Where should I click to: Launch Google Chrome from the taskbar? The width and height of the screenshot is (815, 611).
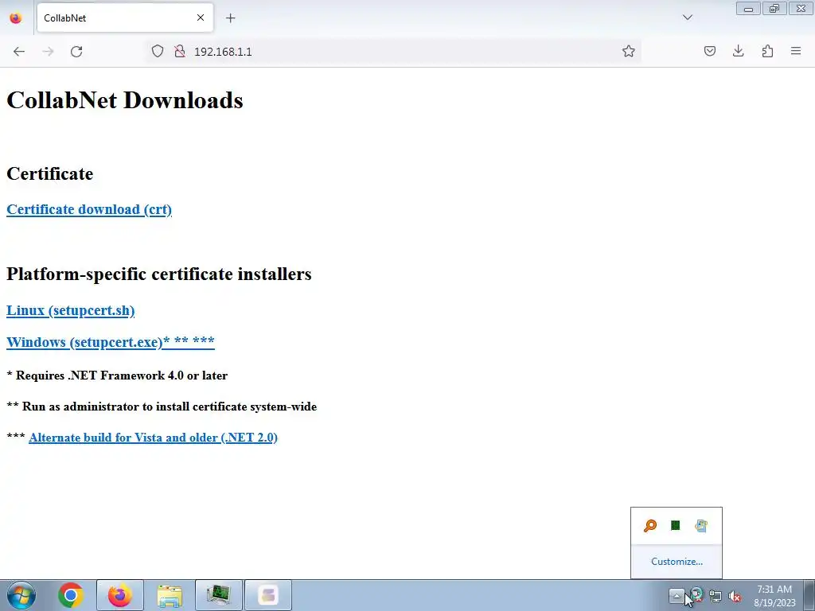click(71, 595)
